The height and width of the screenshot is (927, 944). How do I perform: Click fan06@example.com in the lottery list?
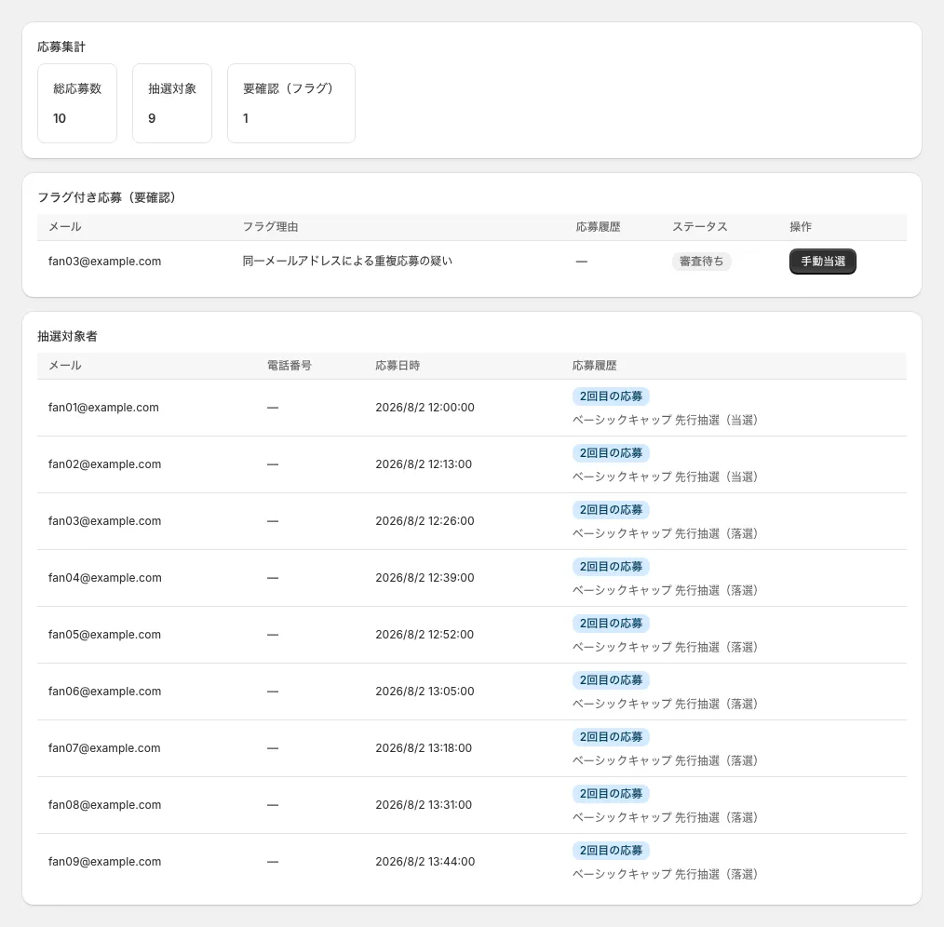tap(105, 691)
